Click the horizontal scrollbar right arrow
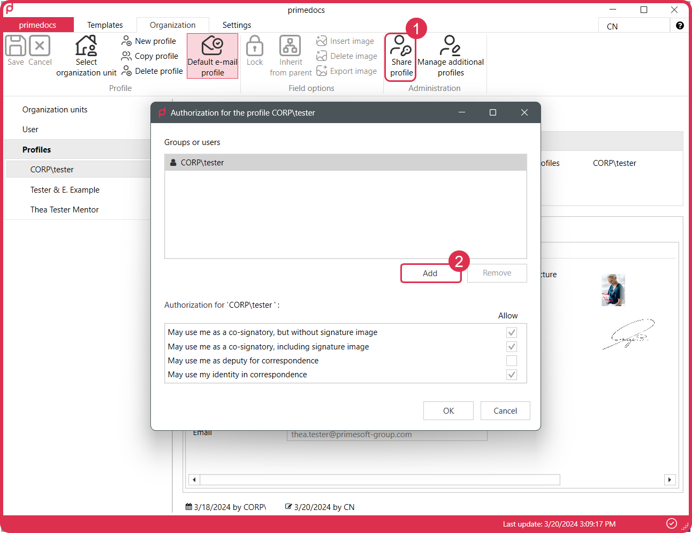This screenshot has width=692, height=533. (x=670, y=479)
